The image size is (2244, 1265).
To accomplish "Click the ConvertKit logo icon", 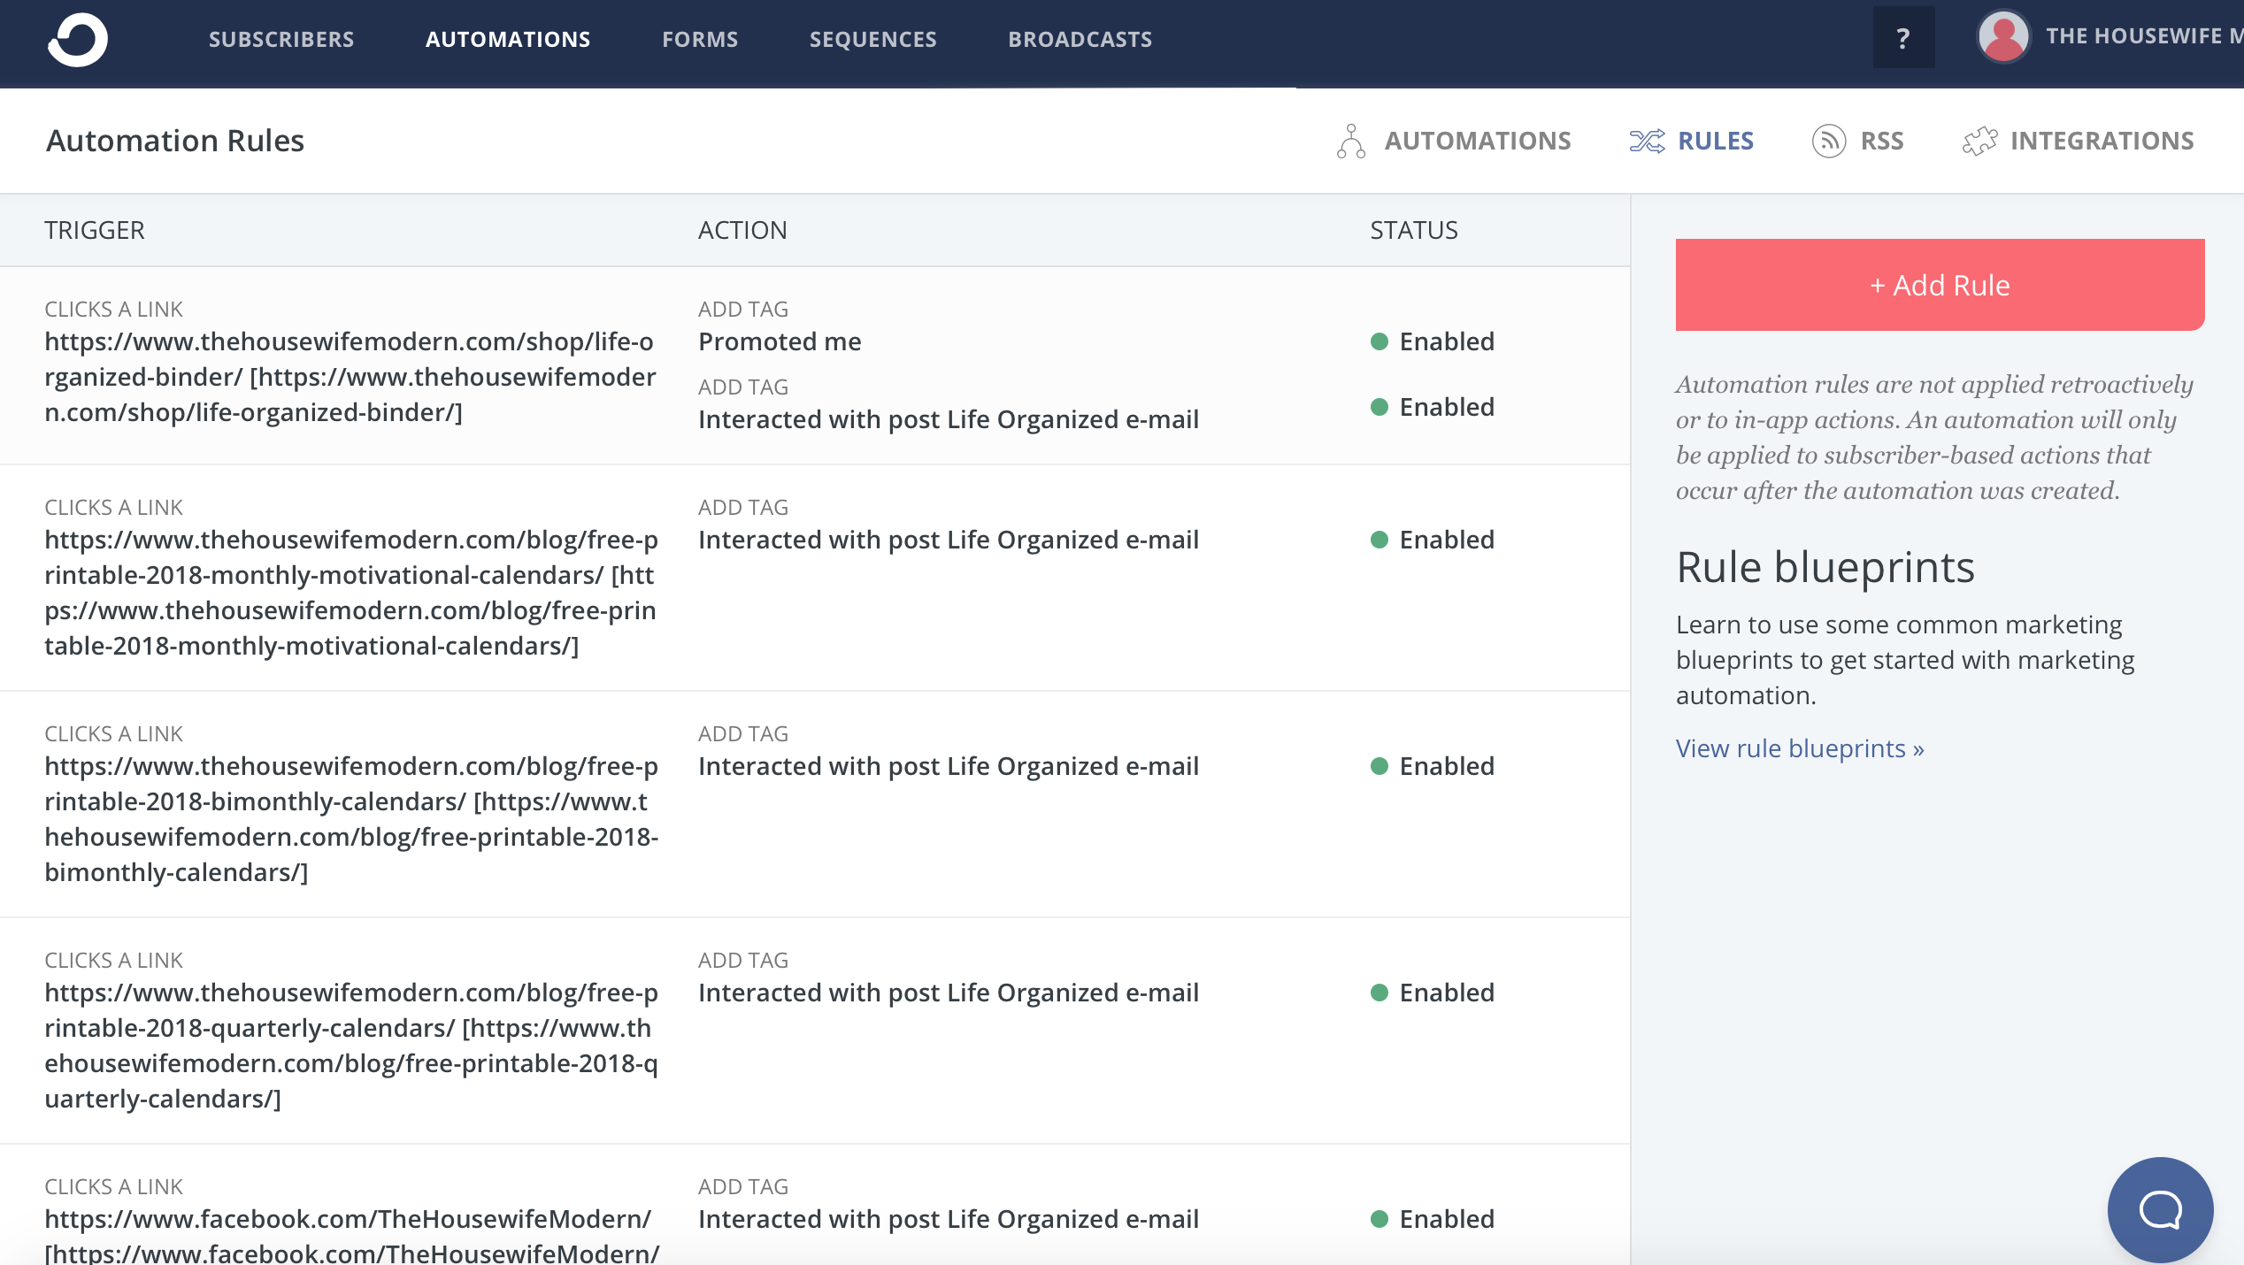I will [78, 39].
